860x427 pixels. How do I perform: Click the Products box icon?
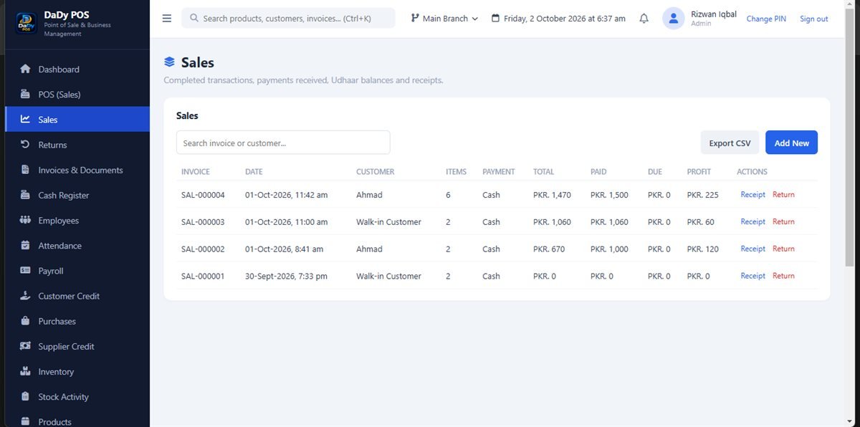pyautogui.click(x=25, y=421)
